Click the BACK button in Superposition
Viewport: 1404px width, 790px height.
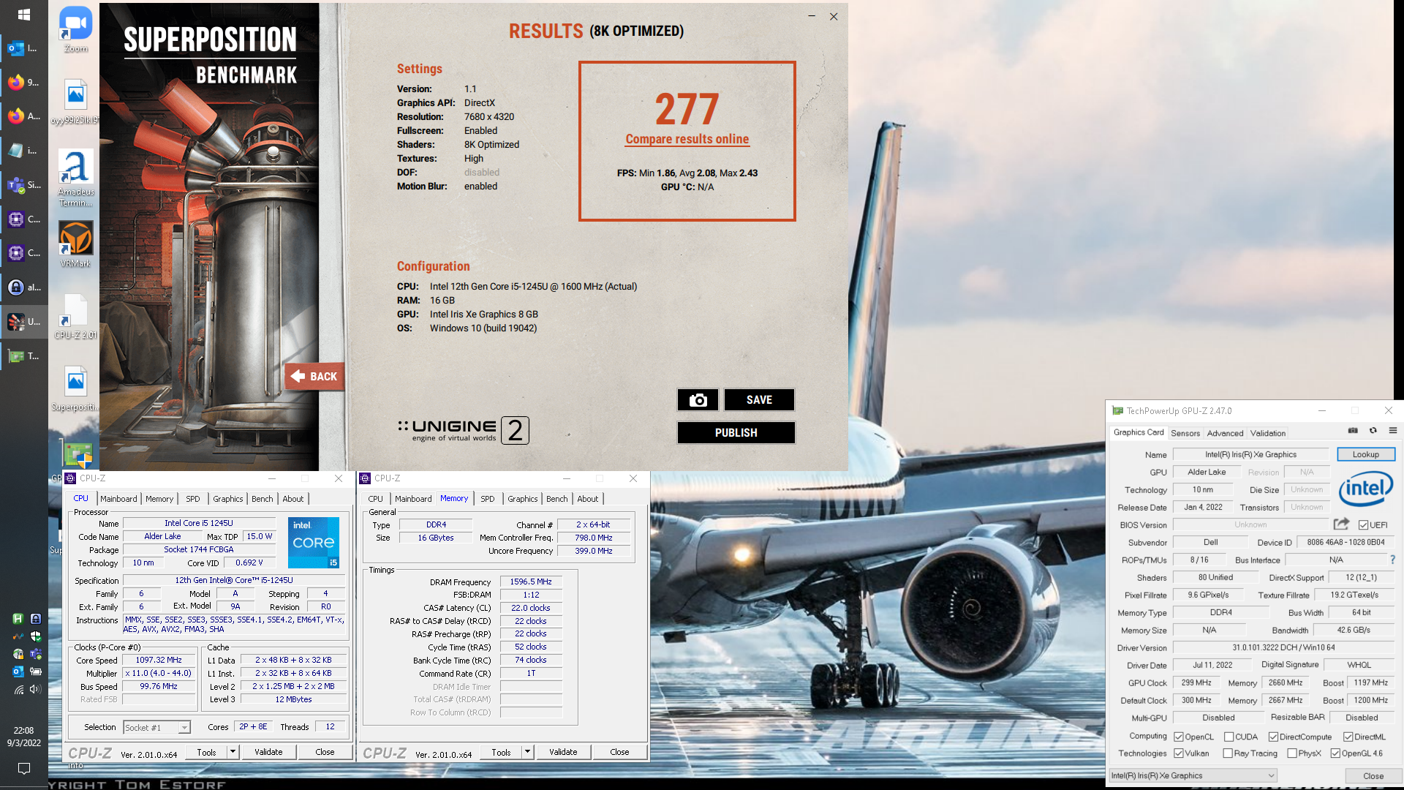[314, 376]
